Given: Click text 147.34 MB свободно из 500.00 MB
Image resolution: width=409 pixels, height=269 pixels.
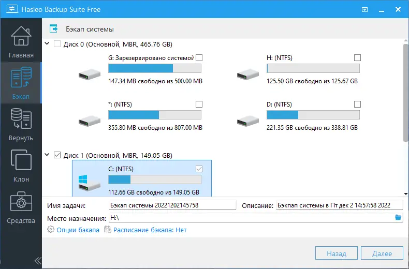Looking at the screenshot, I should (x=155, y=81).
